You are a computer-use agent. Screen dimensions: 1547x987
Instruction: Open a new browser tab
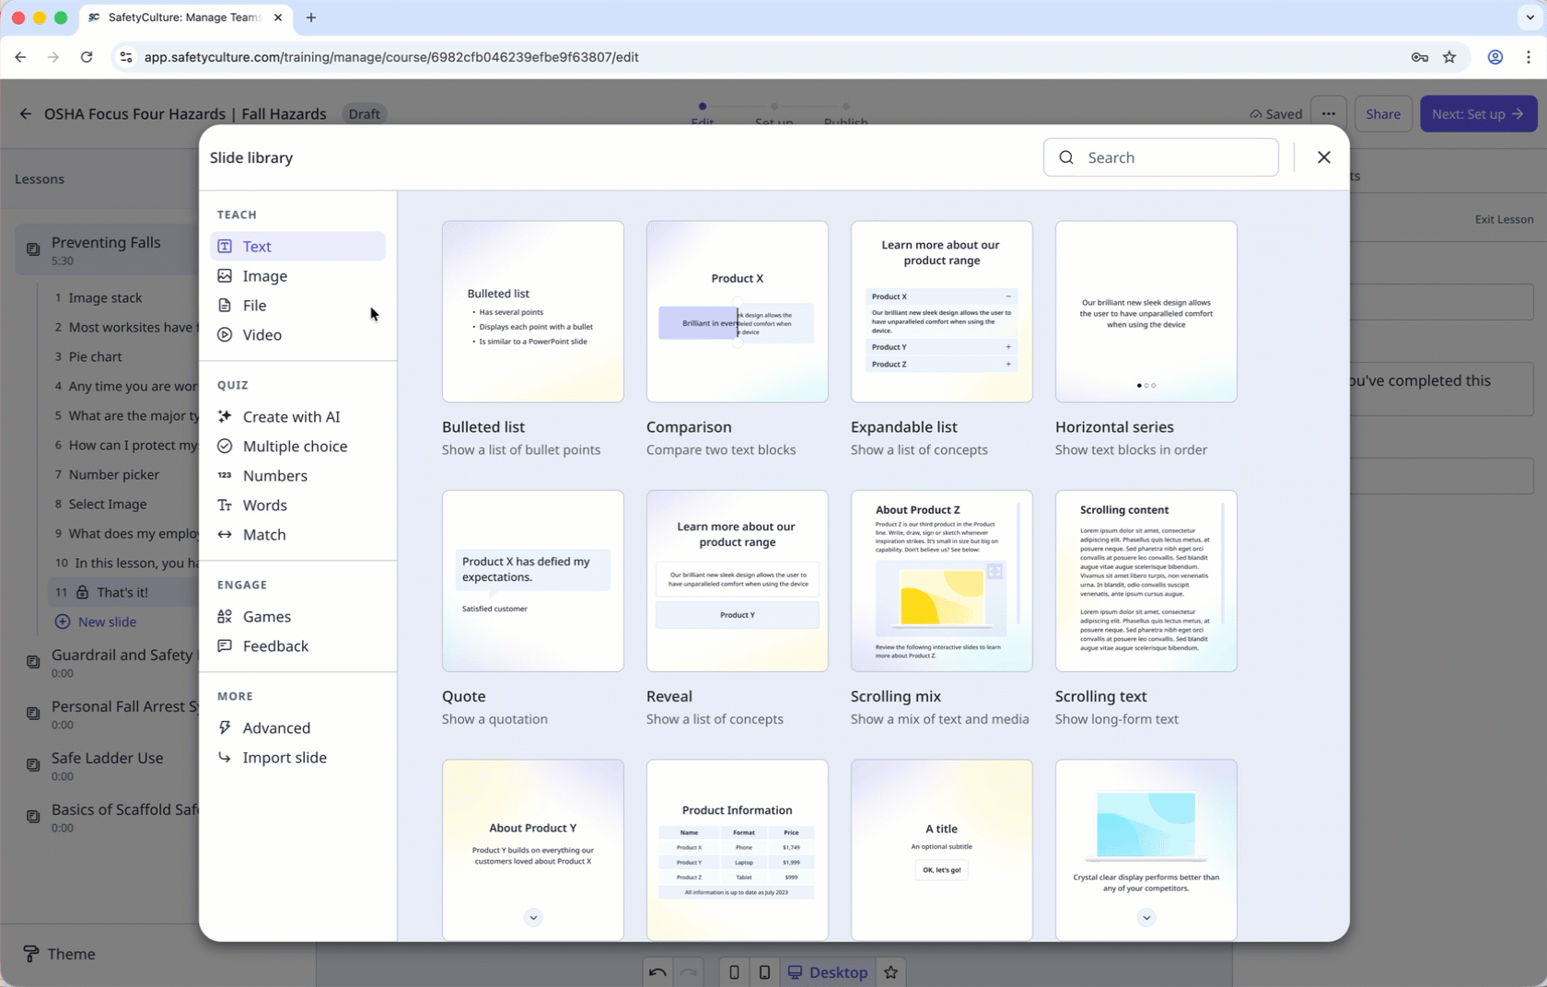pyautogui.click(x=311, y=17)
